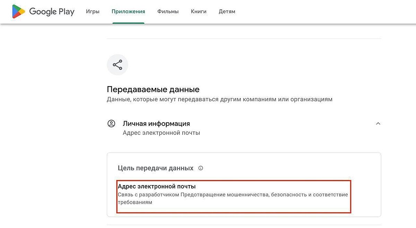416x228 pixels.
Task: Click the Цель передачи данных heading
Action: 156,168
